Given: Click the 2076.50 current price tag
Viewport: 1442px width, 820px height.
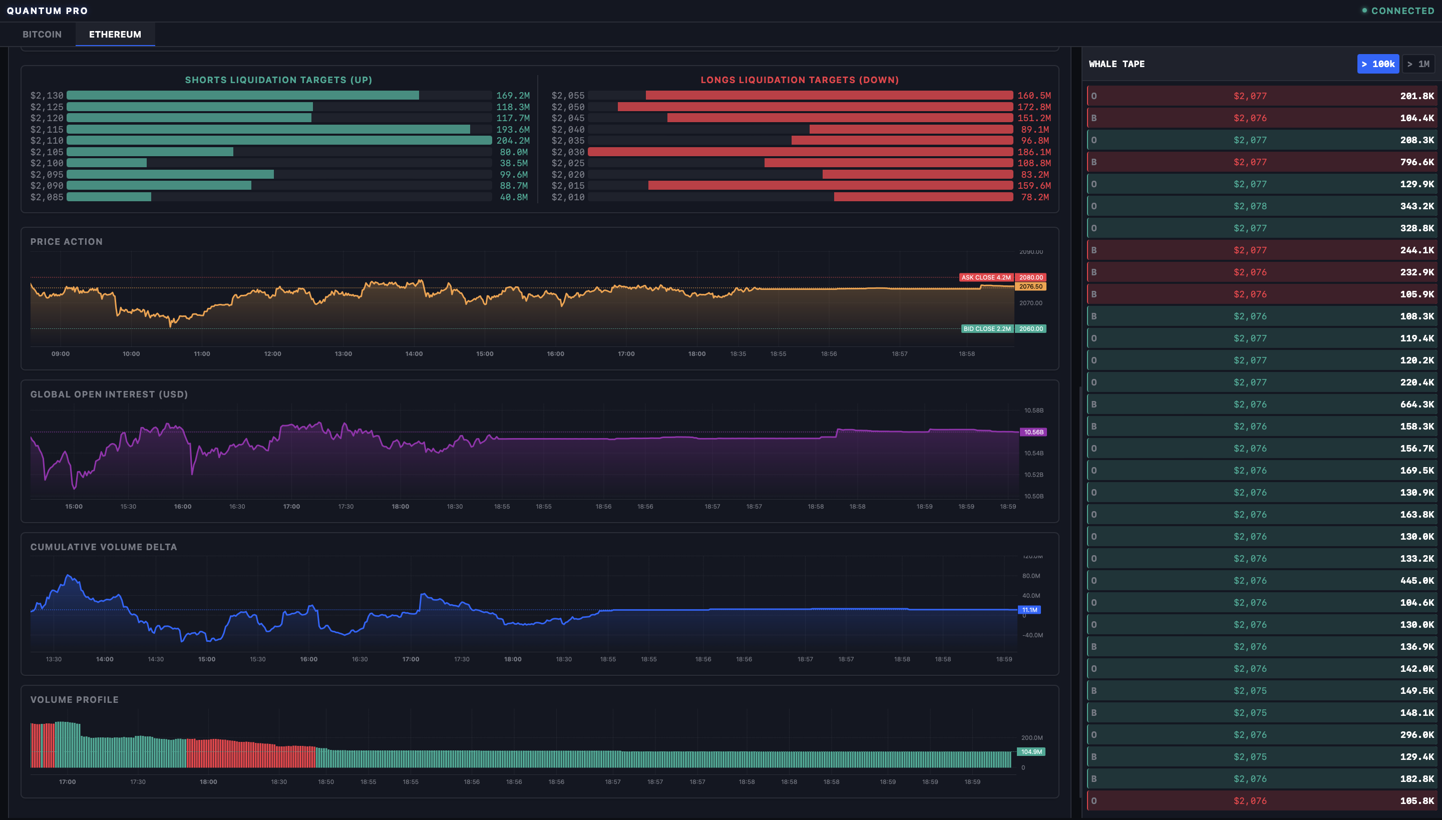Looking at the screenshot, I should click(x=1030, y=287).
